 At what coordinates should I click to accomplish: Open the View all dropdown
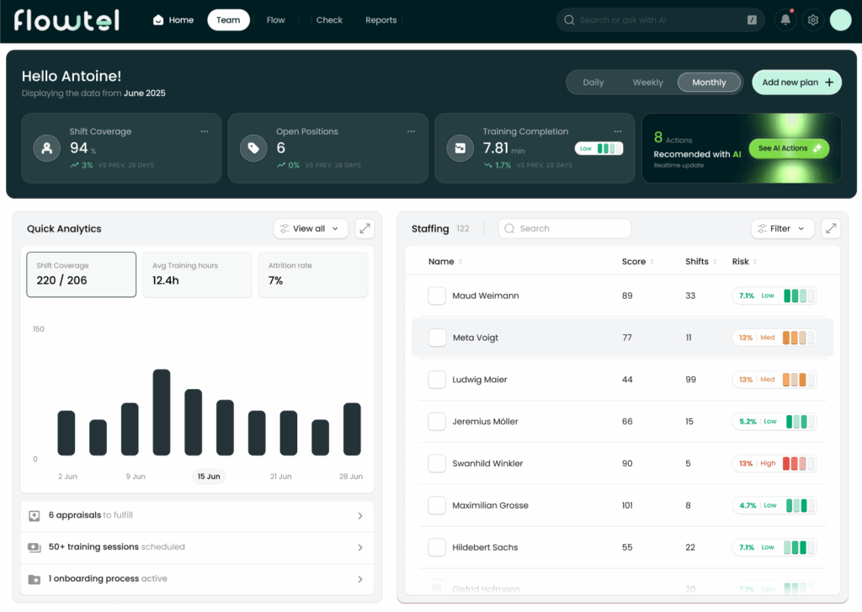click(x=311, y=228)
